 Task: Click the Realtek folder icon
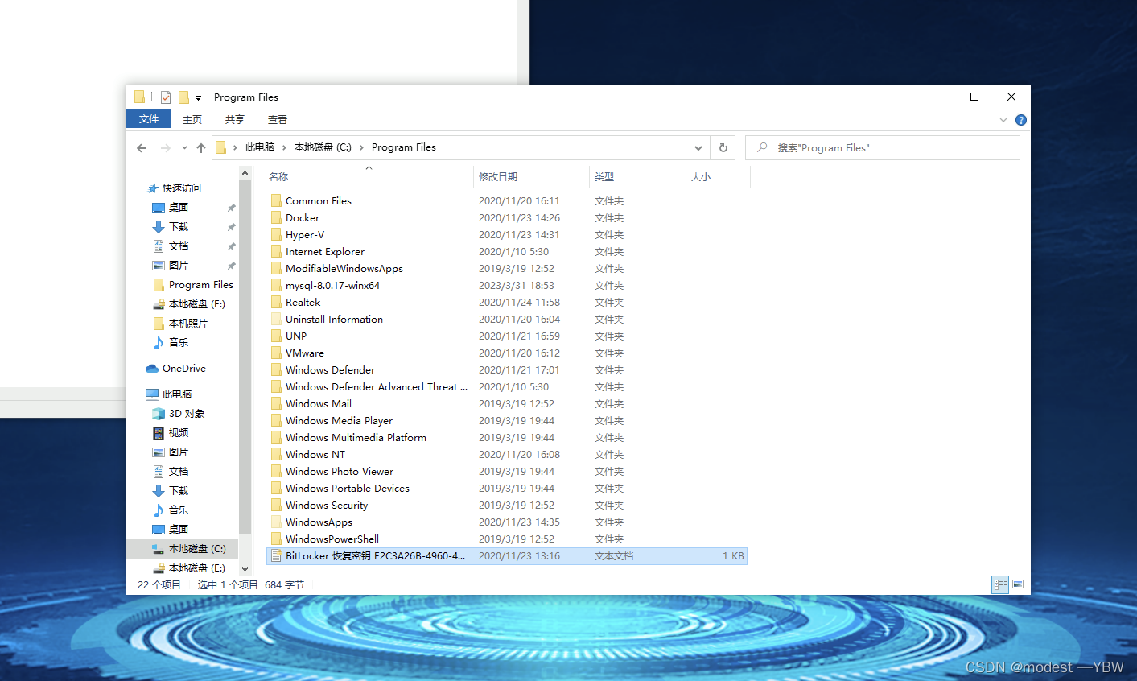tap(276, 302)
